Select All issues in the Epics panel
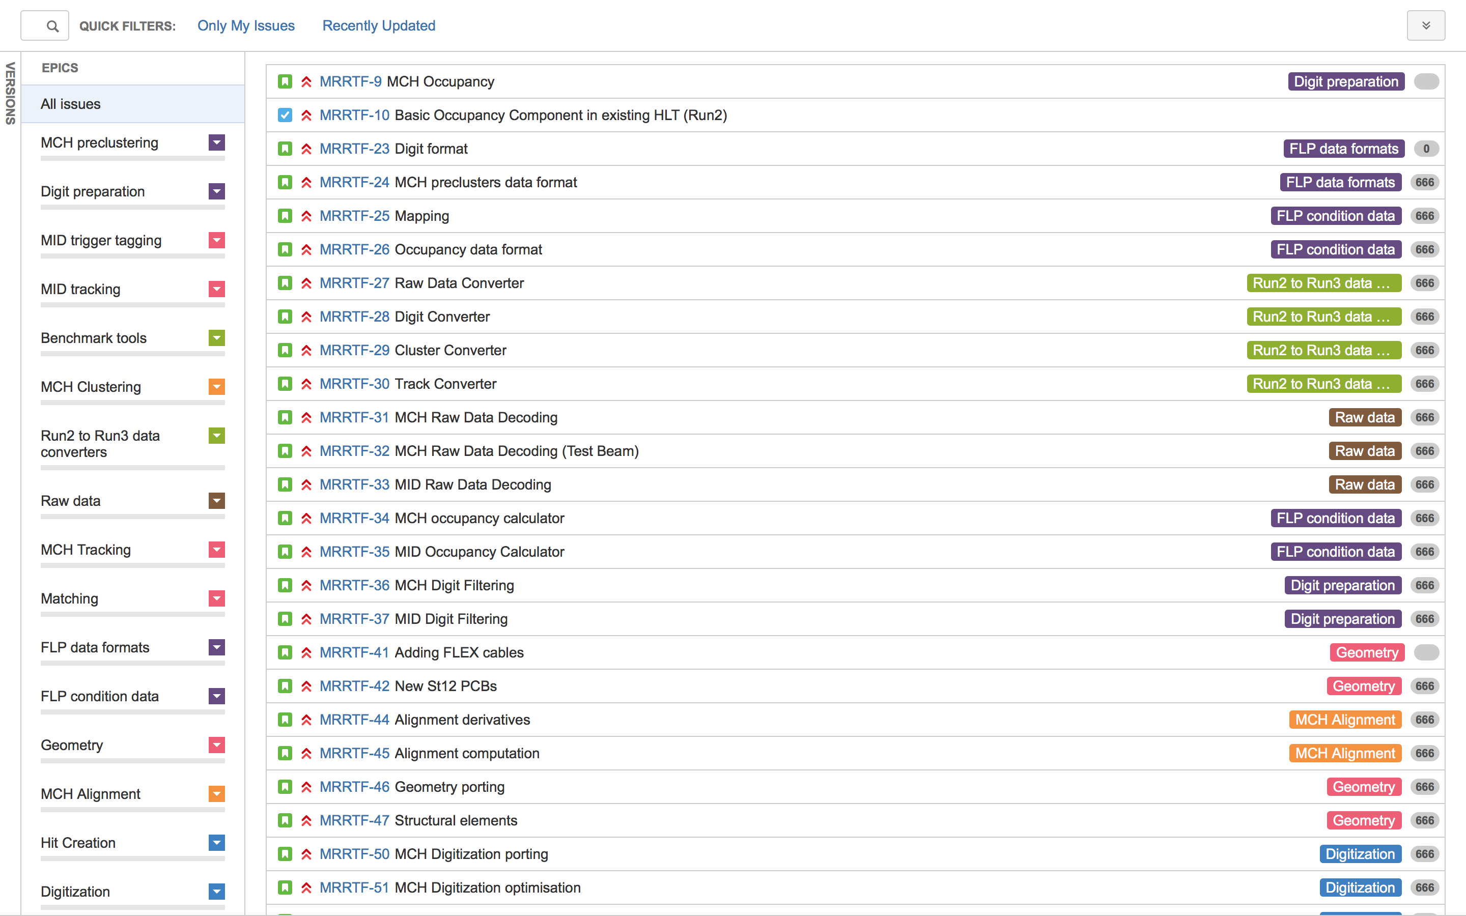The image size is (1466, 916). coord(133,104)
